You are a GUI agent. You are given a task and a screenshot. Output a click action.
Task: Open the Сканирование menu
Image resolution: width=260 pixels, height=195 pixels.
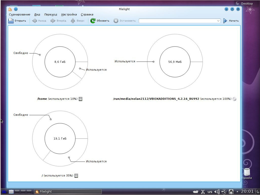(19, 15)
